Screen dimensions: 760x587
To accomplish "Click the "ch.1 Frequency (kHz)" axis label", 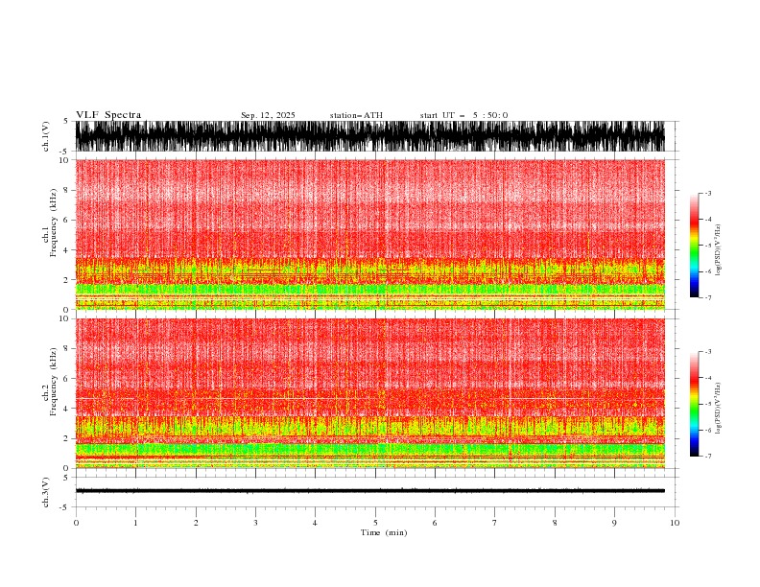I will [x=50, y=223].
